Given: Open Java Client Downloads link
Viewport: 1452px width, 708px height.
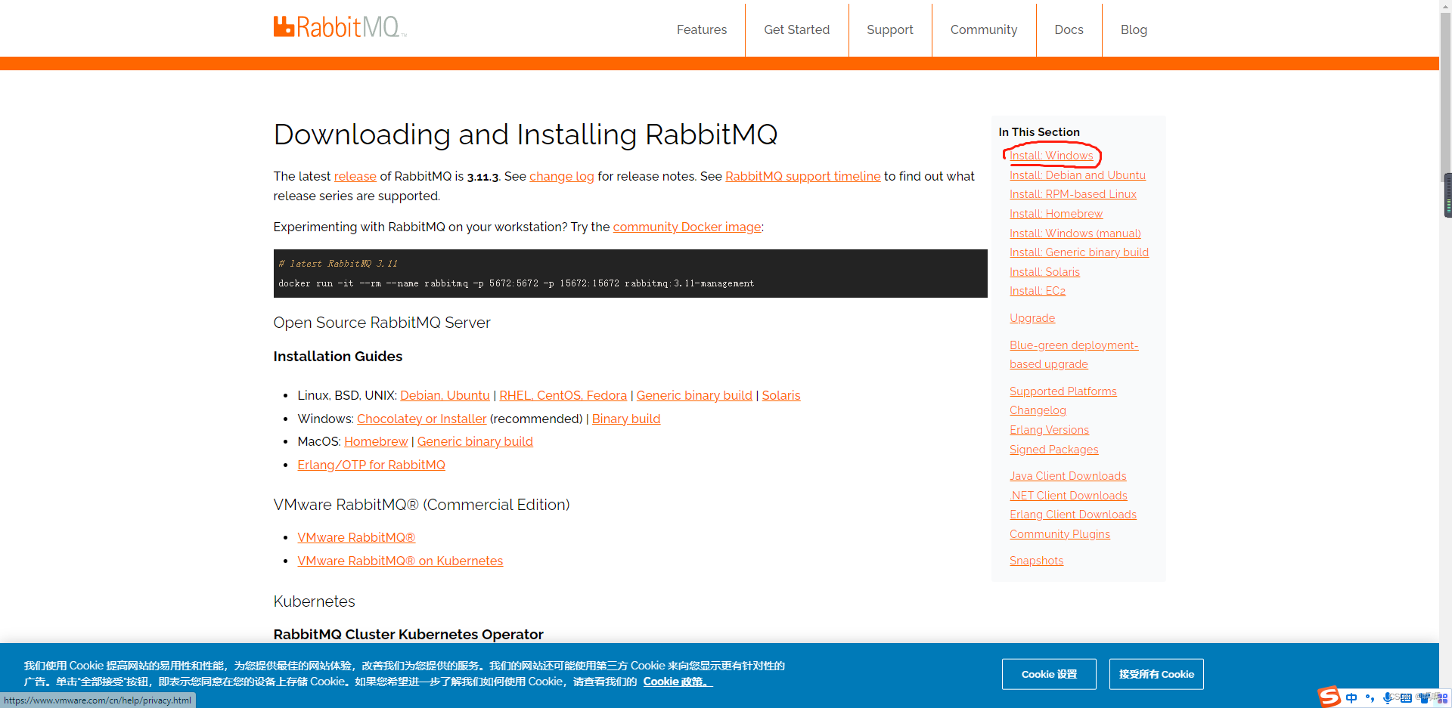Looking at the screenshot, I should (1068, 476).
